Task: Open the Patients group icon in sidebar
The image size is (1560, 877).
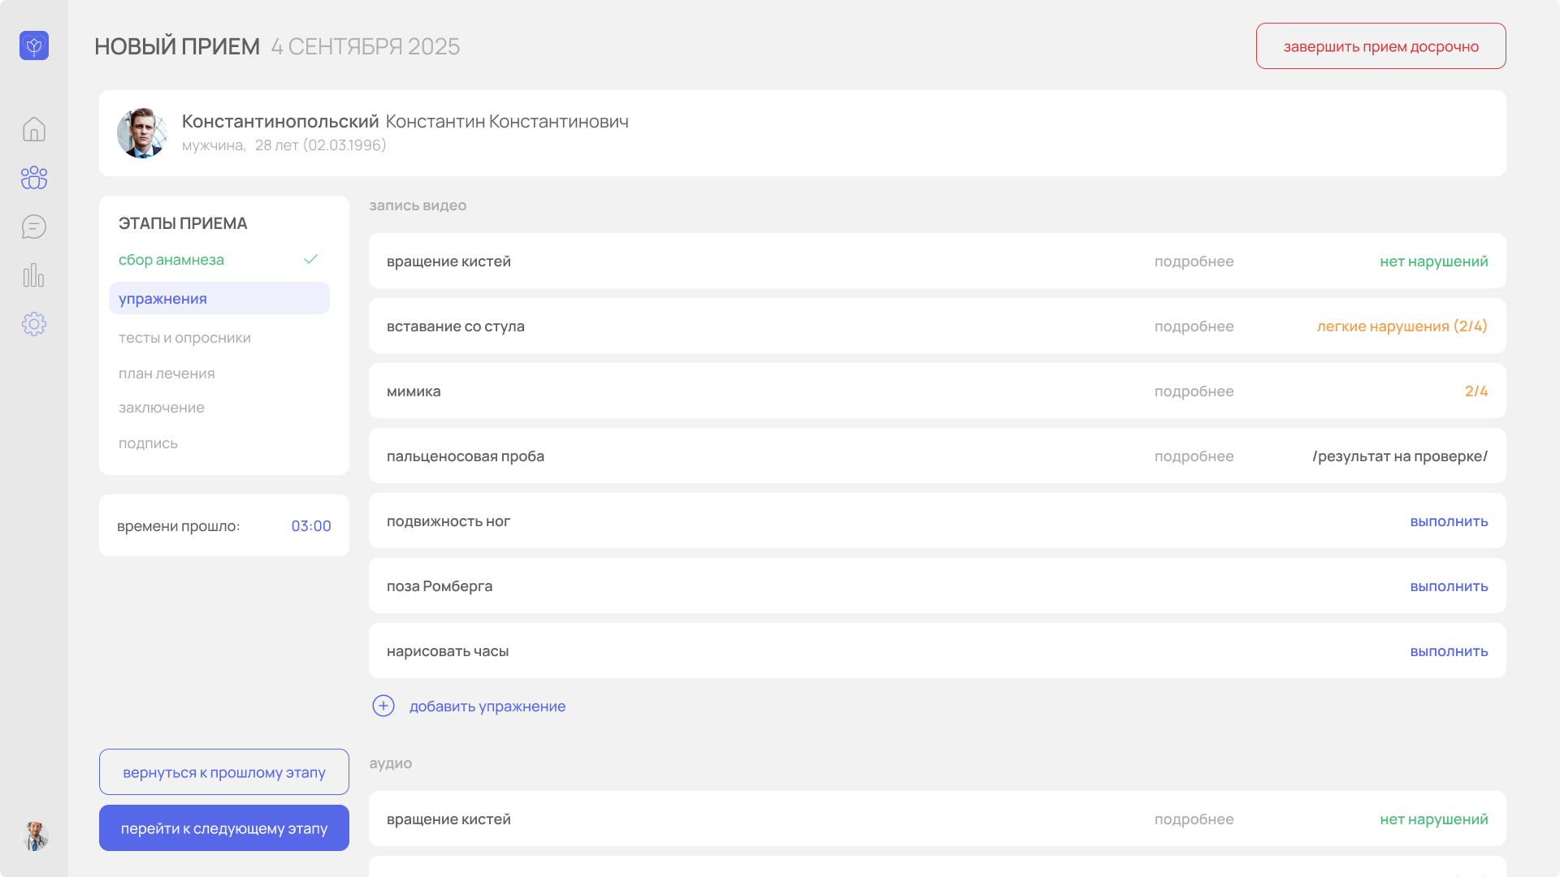Action: click(x=34, y=178)
